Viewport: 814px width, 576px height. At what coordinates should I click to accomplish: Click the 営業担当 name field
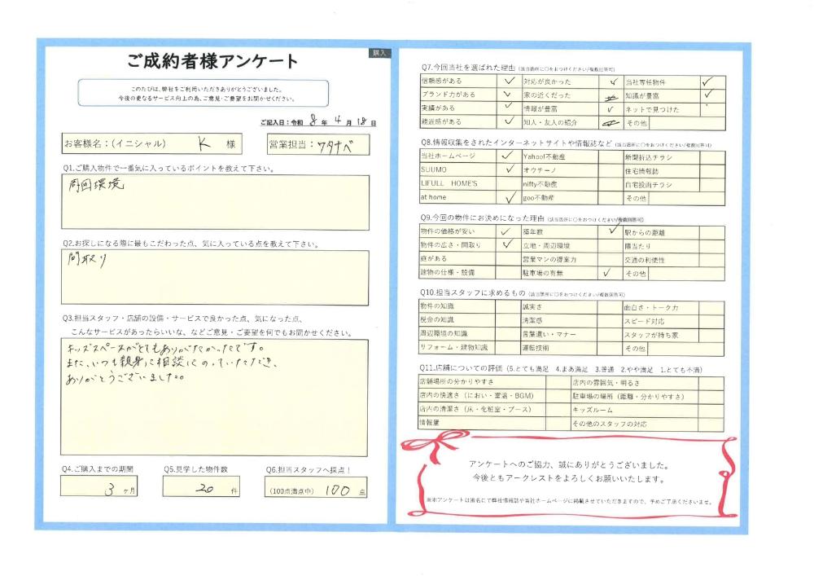coord(335,145)
